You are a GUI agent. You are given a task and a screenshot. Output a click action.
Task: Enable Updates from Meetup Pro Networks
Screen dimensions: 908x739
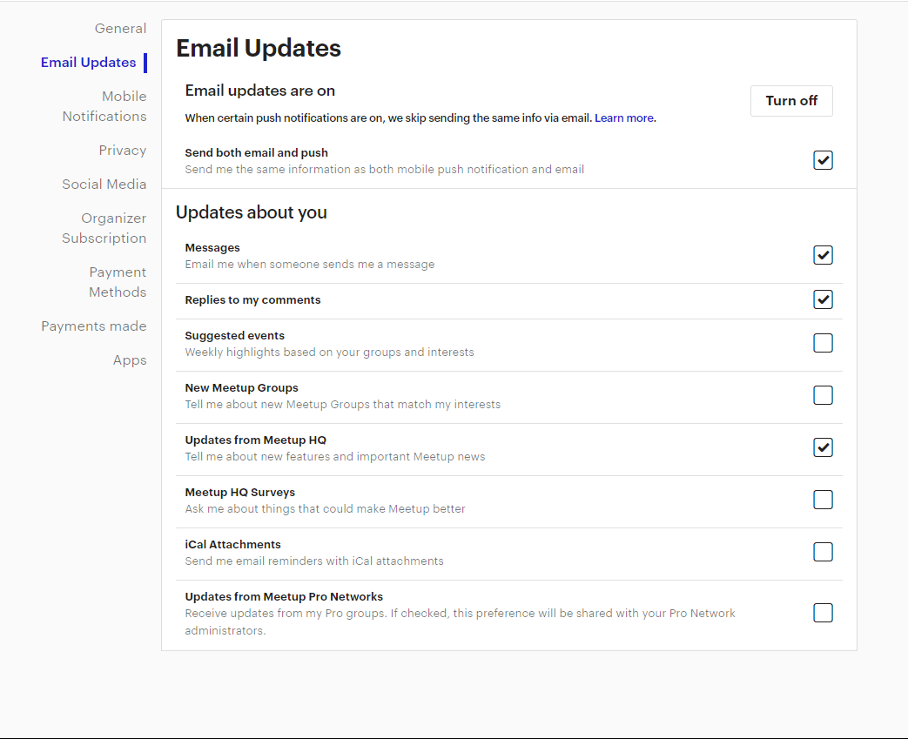823,613
